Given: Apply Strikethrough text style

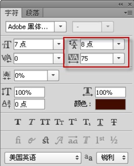Looking at the screenshot, I should tap(114, 122).
